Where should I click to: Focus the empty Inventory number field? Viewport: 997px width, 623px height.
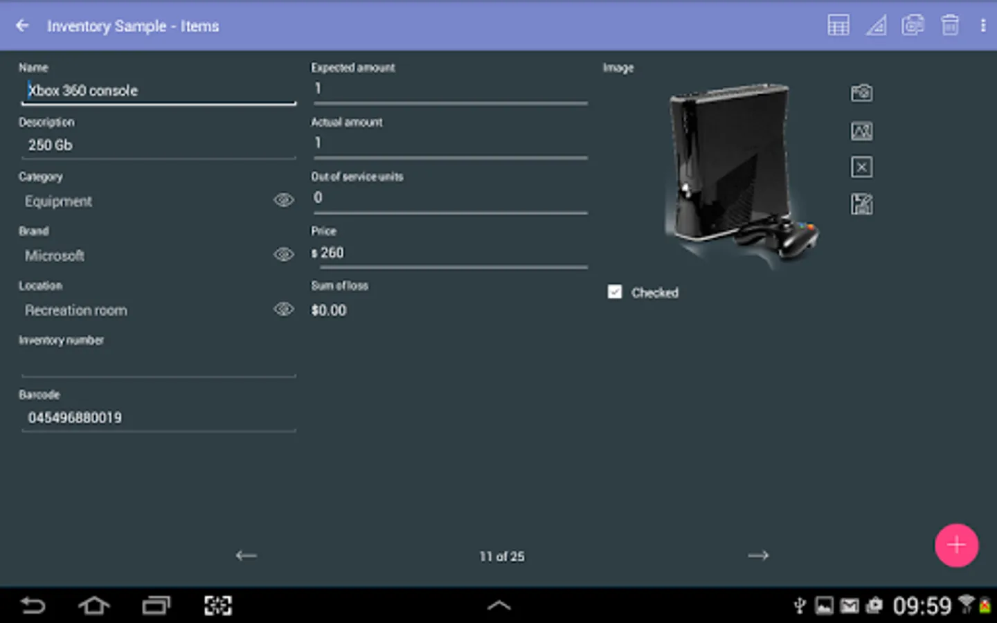(159, 363)
